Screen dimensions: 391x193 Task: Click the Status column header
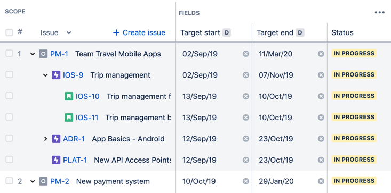coord(342,33)
